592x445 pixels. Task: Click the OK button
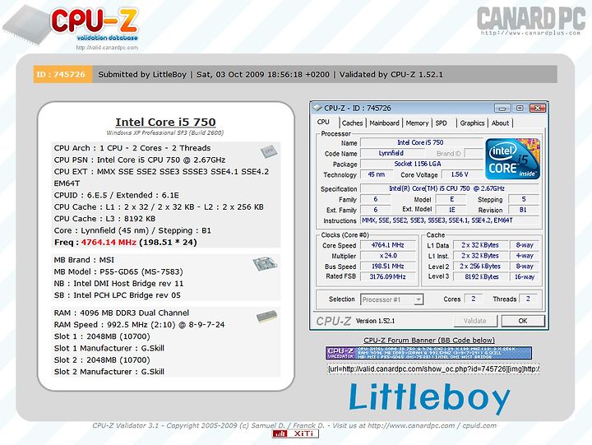pos(523,321)
